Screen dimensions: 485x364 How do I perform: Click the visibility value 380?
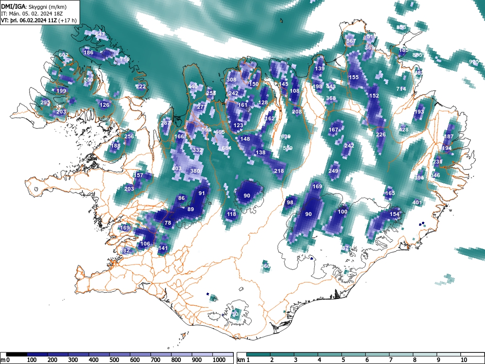(x=195, y=171)
